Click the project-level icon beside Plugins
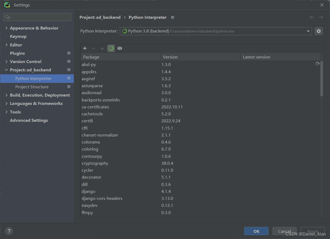This screenshot has height=239, width=330. point(69,53)
